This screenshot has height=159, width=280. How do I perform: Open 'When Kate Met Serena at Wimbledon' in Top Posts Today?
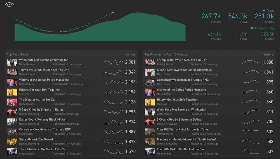click(x=44, y=60)
